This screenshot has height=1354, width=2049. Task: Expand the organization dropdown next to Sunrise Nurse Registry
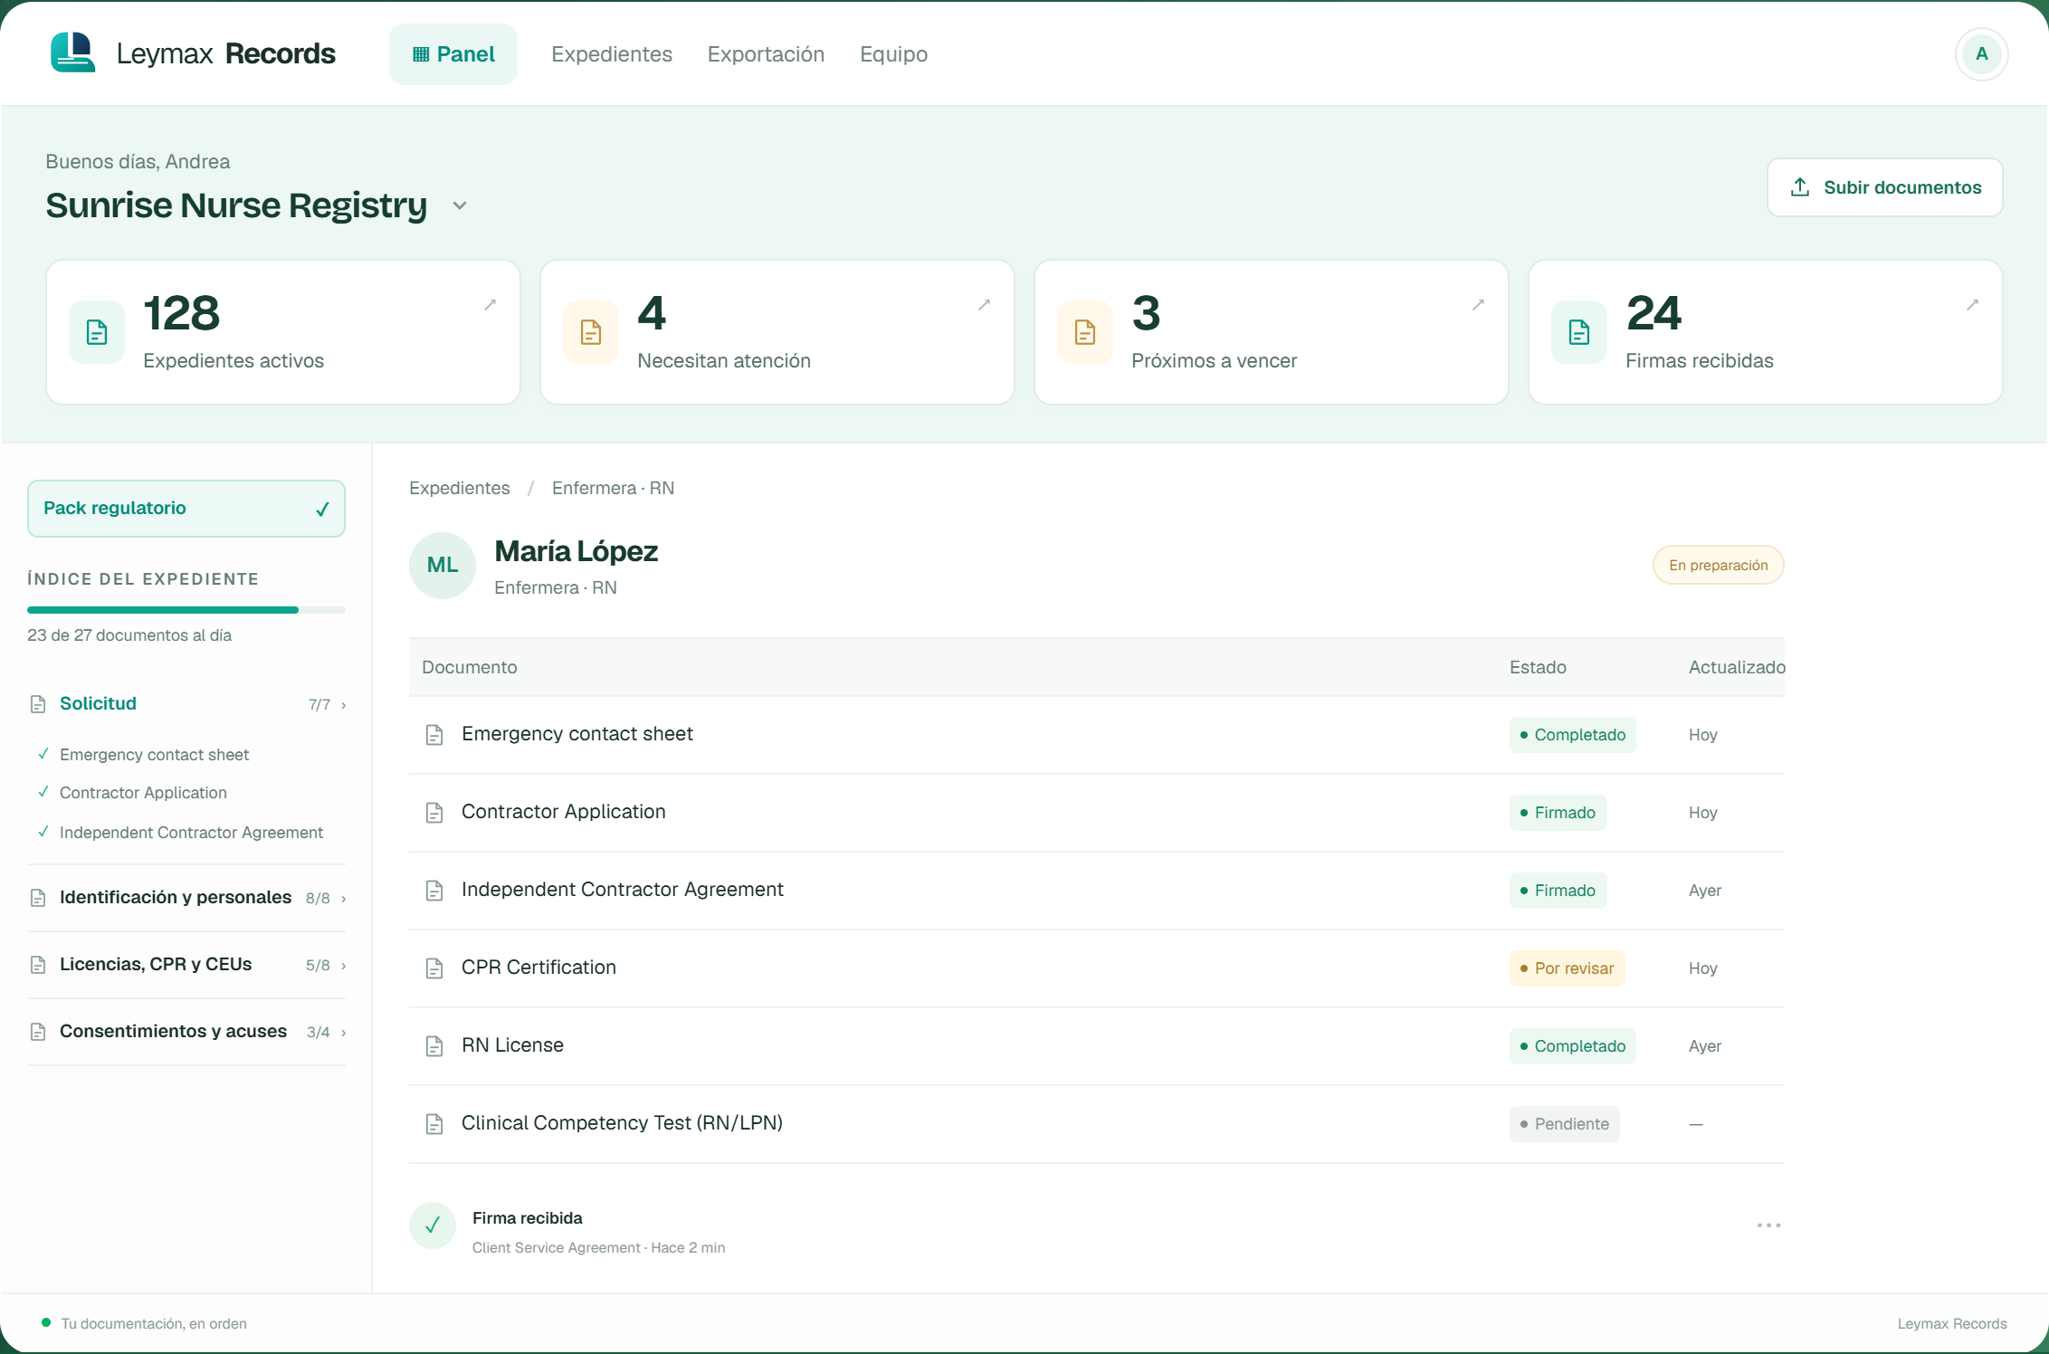460,205
